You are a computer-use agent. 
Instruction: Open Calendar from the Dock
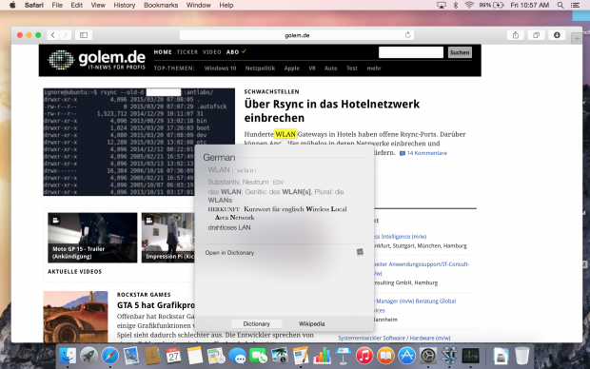coord(174,356)
